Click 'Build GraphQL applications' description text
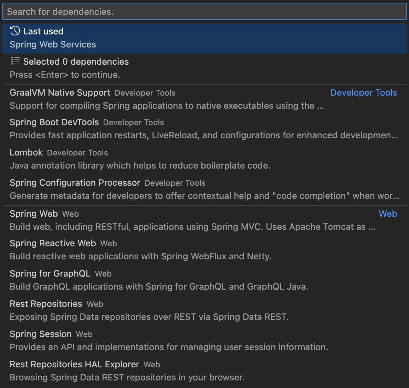 159,287
